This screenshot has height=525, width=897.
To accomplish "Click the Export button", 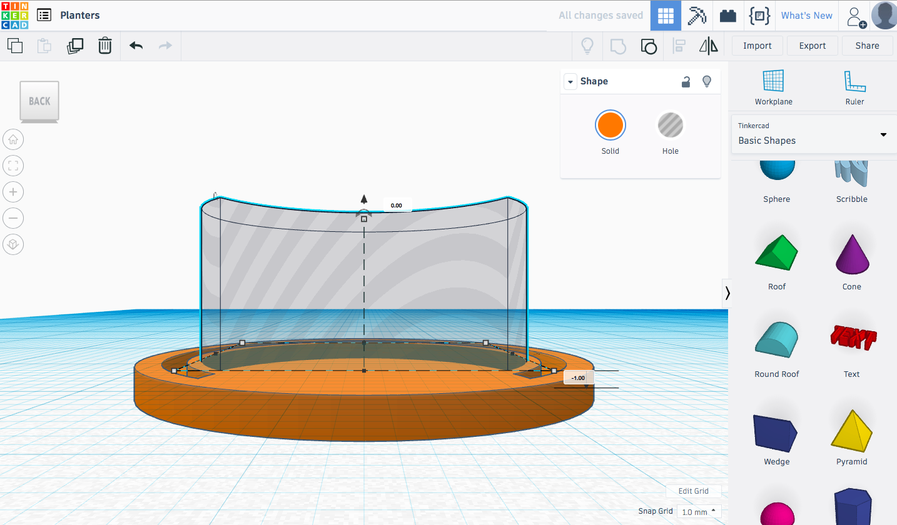I will coord(813,46).
